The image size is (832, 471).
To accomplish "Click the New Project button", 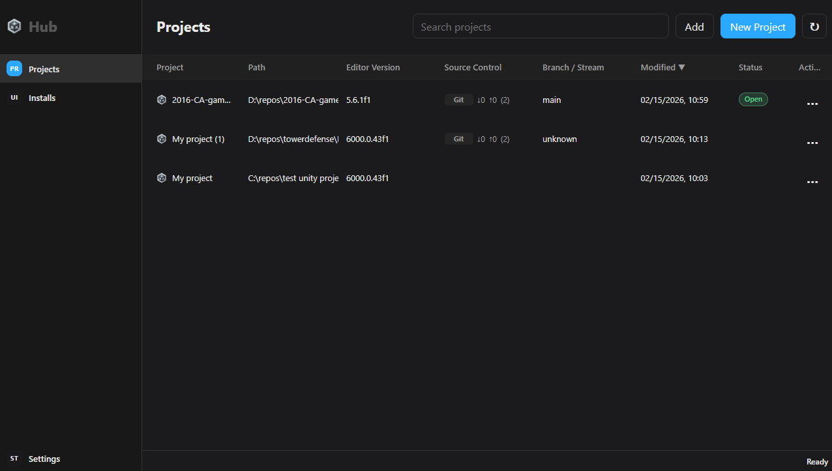I will click(x=757, y=27).
